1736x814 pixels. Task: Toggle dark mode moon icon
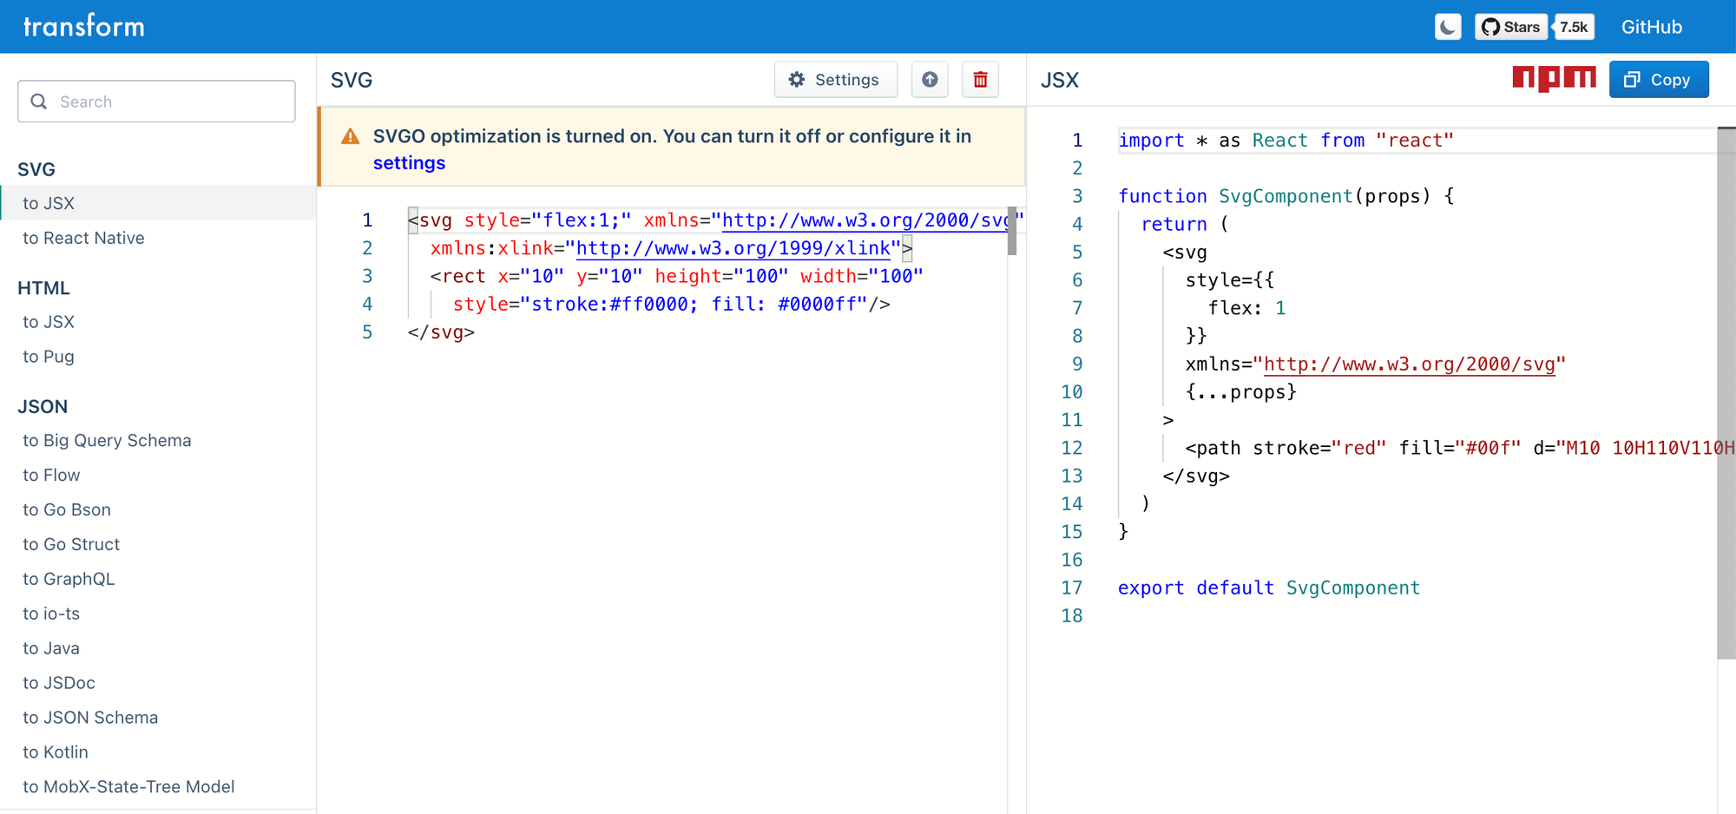(1448, 27)
